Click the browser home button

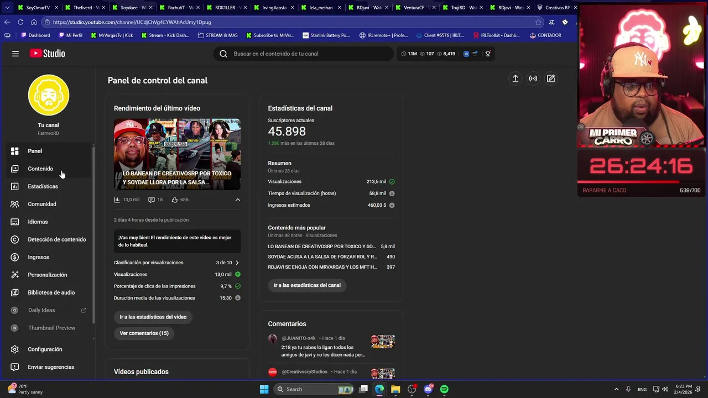click(34, 22)
